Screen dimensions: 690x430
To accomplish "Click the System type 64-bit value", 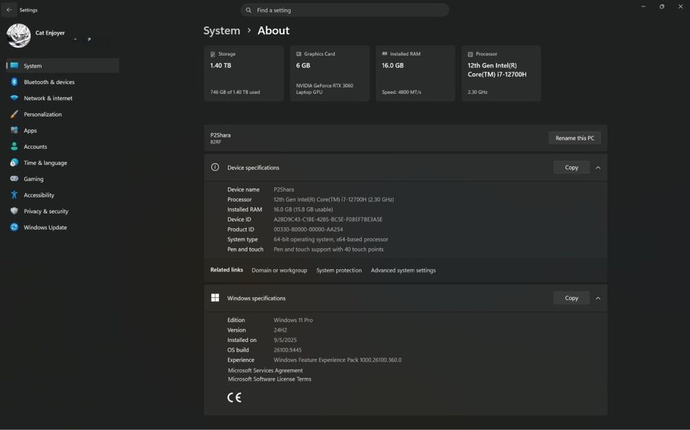I will coord(331,239).
